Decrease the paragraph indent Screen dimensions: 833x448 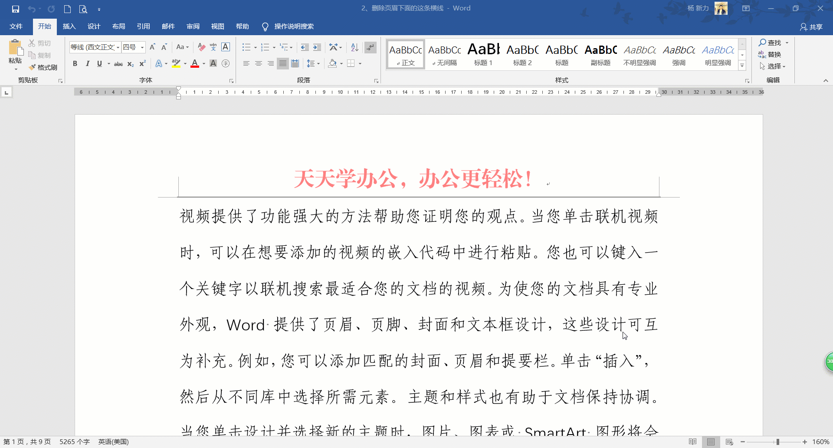coord(305,47)
